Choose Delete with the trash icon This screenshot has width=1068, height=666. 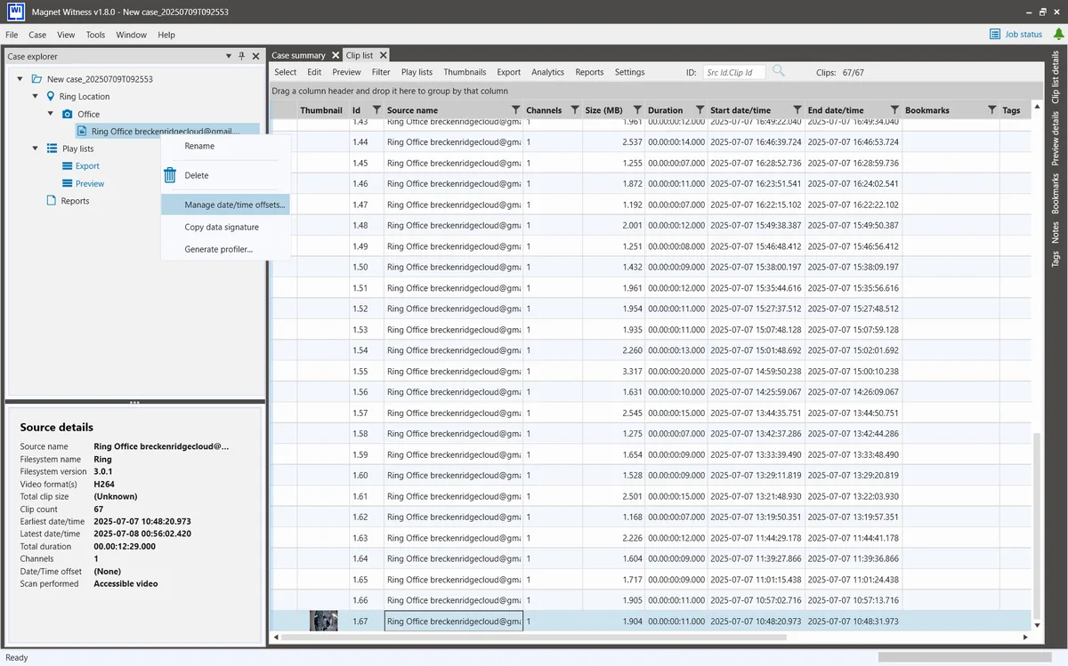click(197, 175)
